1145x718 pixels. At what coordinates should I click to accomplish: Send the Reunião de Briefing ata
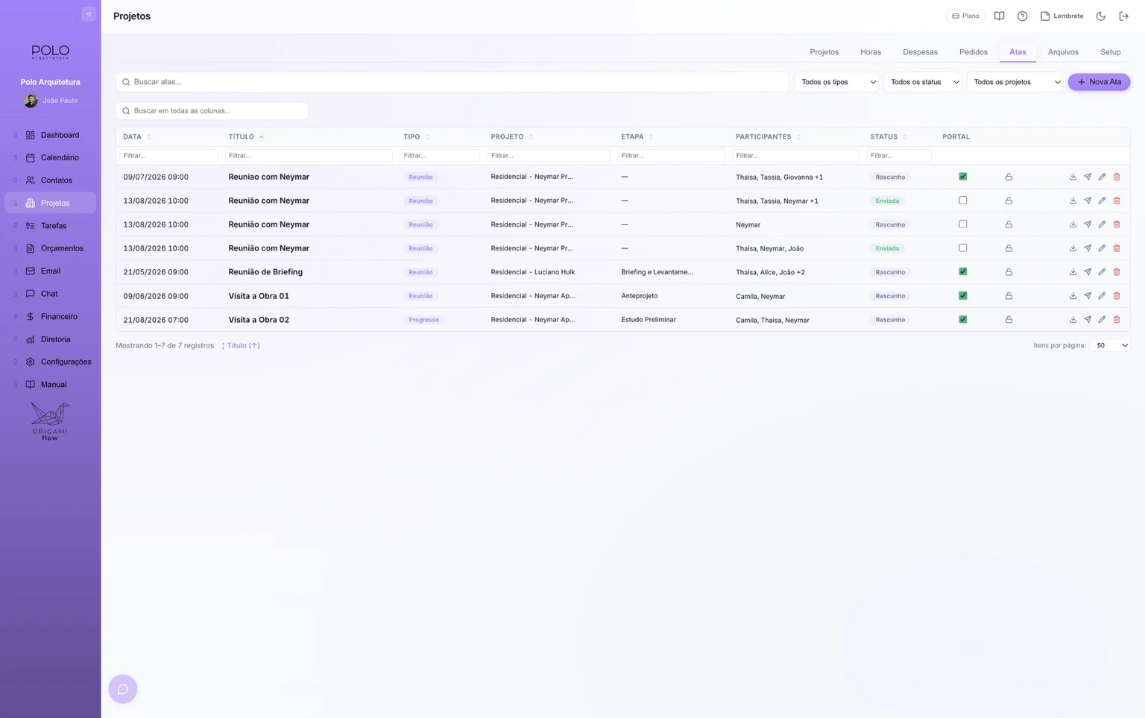point(1088,272)
